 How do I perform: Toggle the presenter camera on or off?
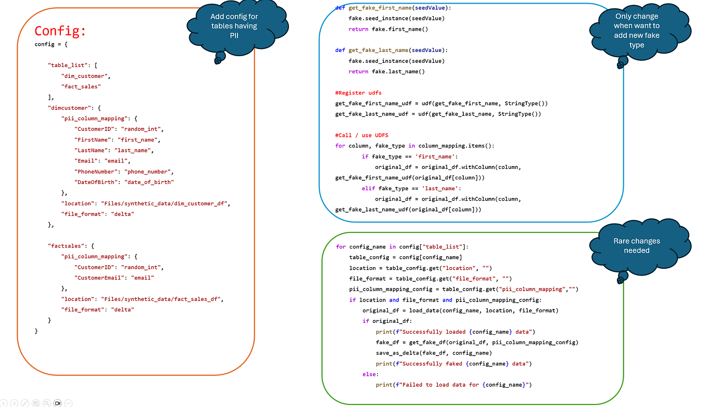(57, 403)
